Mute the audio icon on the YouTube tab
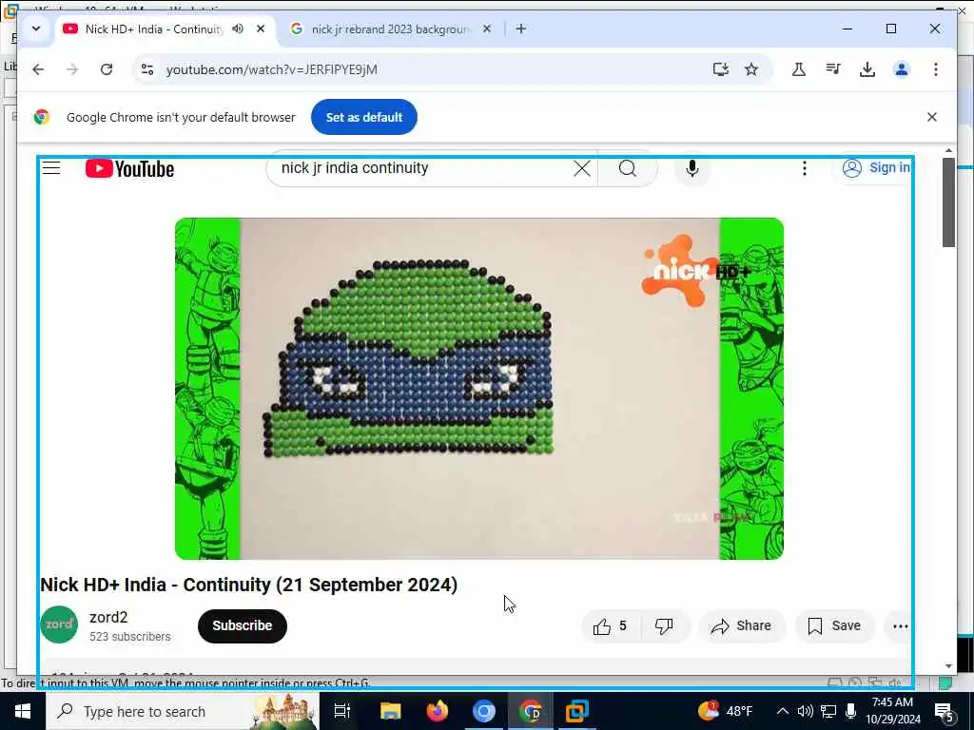The width and height of the screenshot is (974, 730). [238, 29]
